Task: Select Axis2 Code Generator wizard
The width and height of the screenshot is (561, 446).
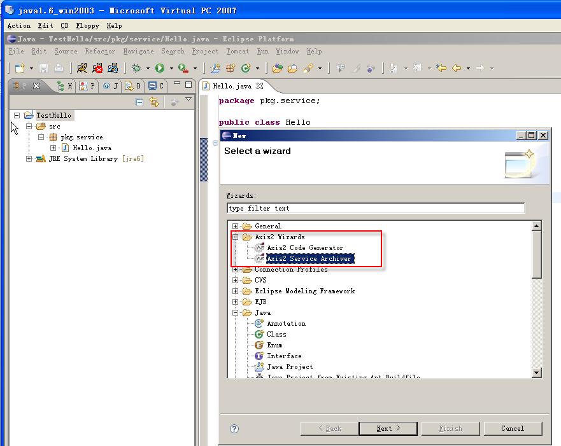Action: tap(305, 247)
